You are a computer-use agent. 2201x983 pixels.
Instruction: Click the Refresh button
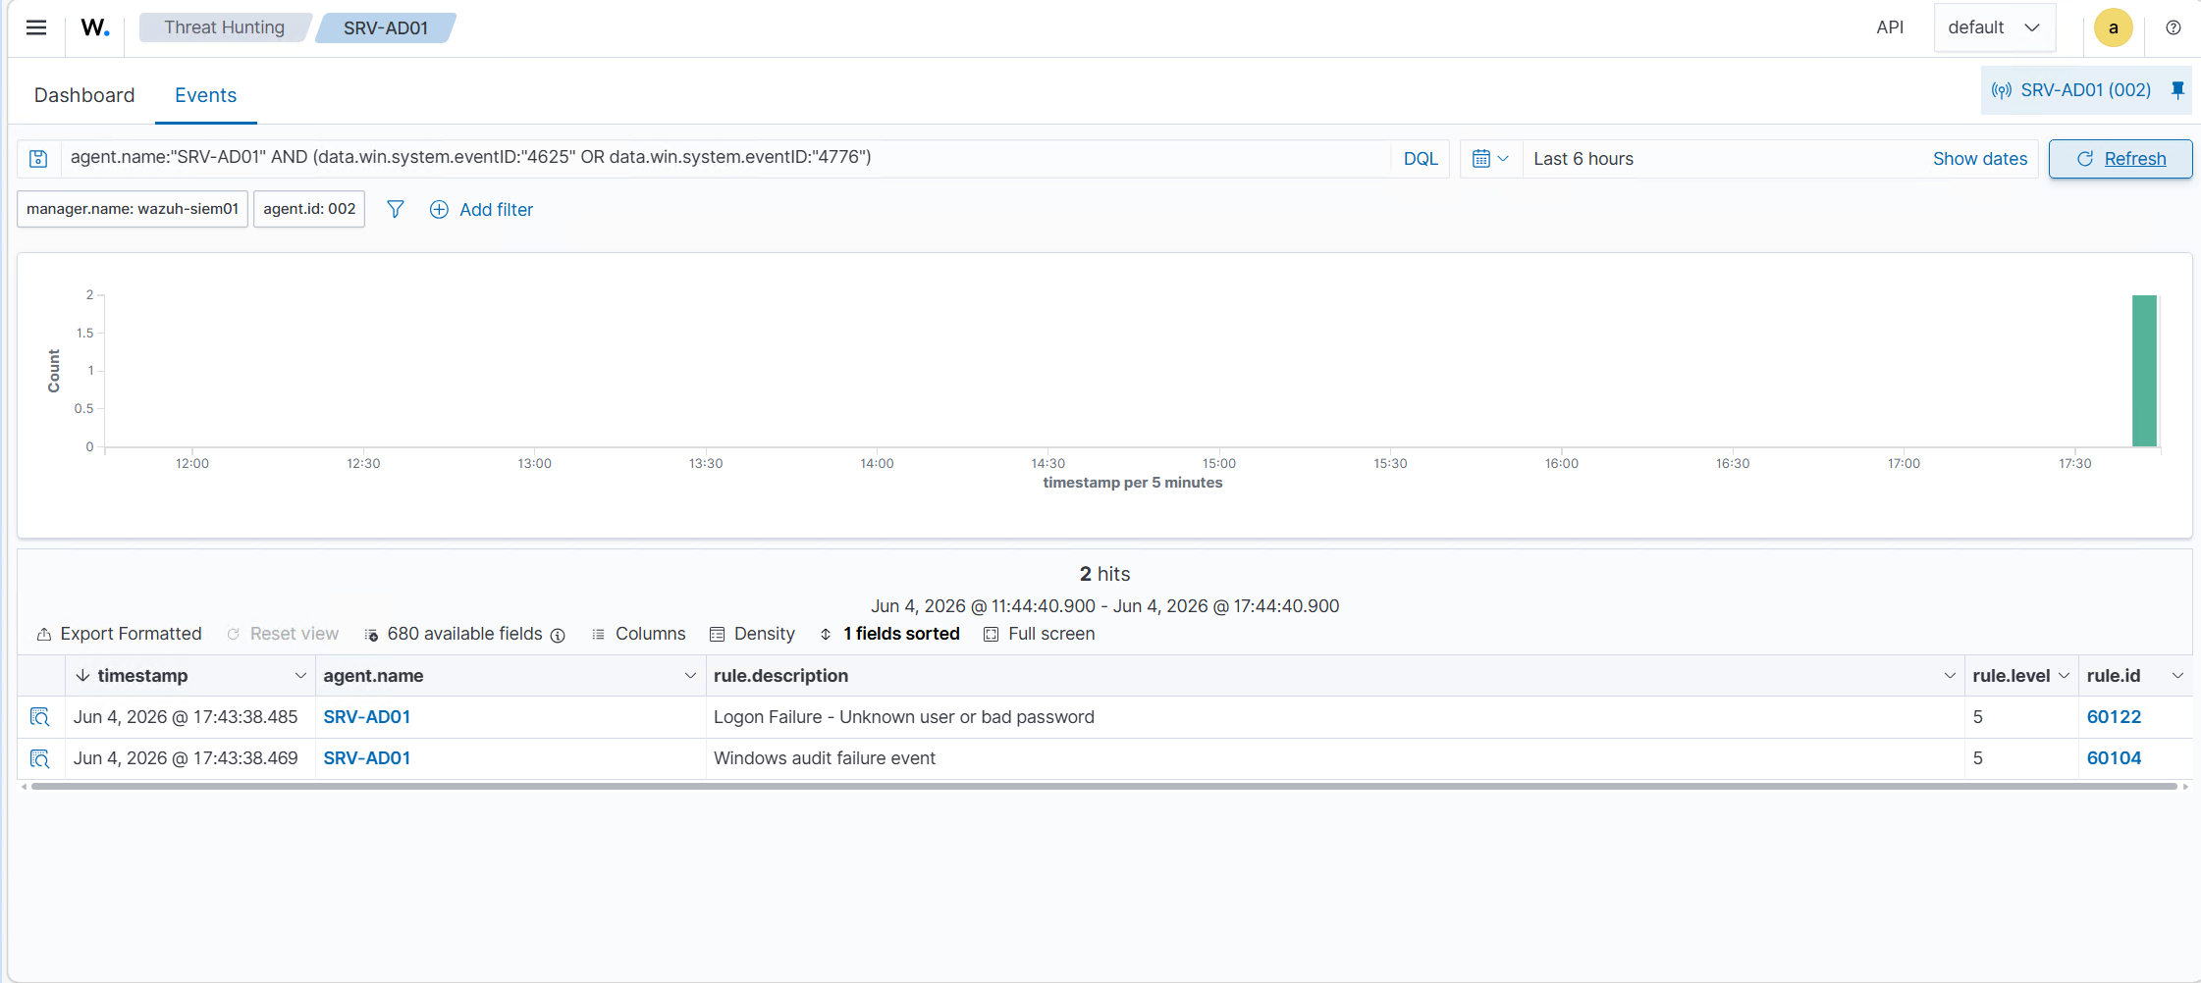2120,159
